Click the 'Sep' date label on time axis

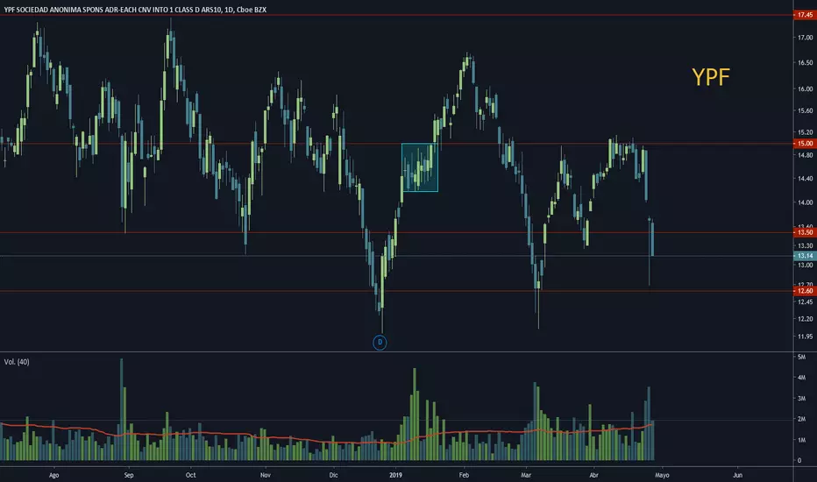[129, 475]
